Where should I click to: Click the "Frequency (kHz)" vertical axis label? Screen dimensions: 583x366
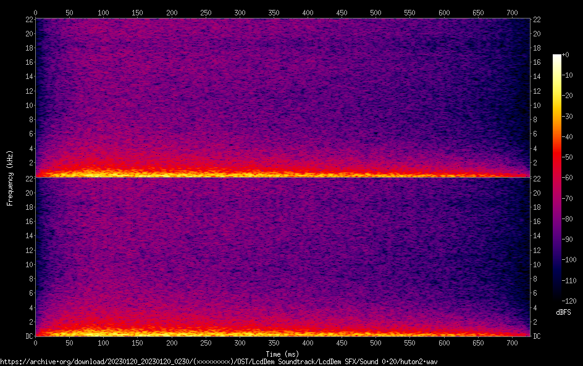click(10, 178)
